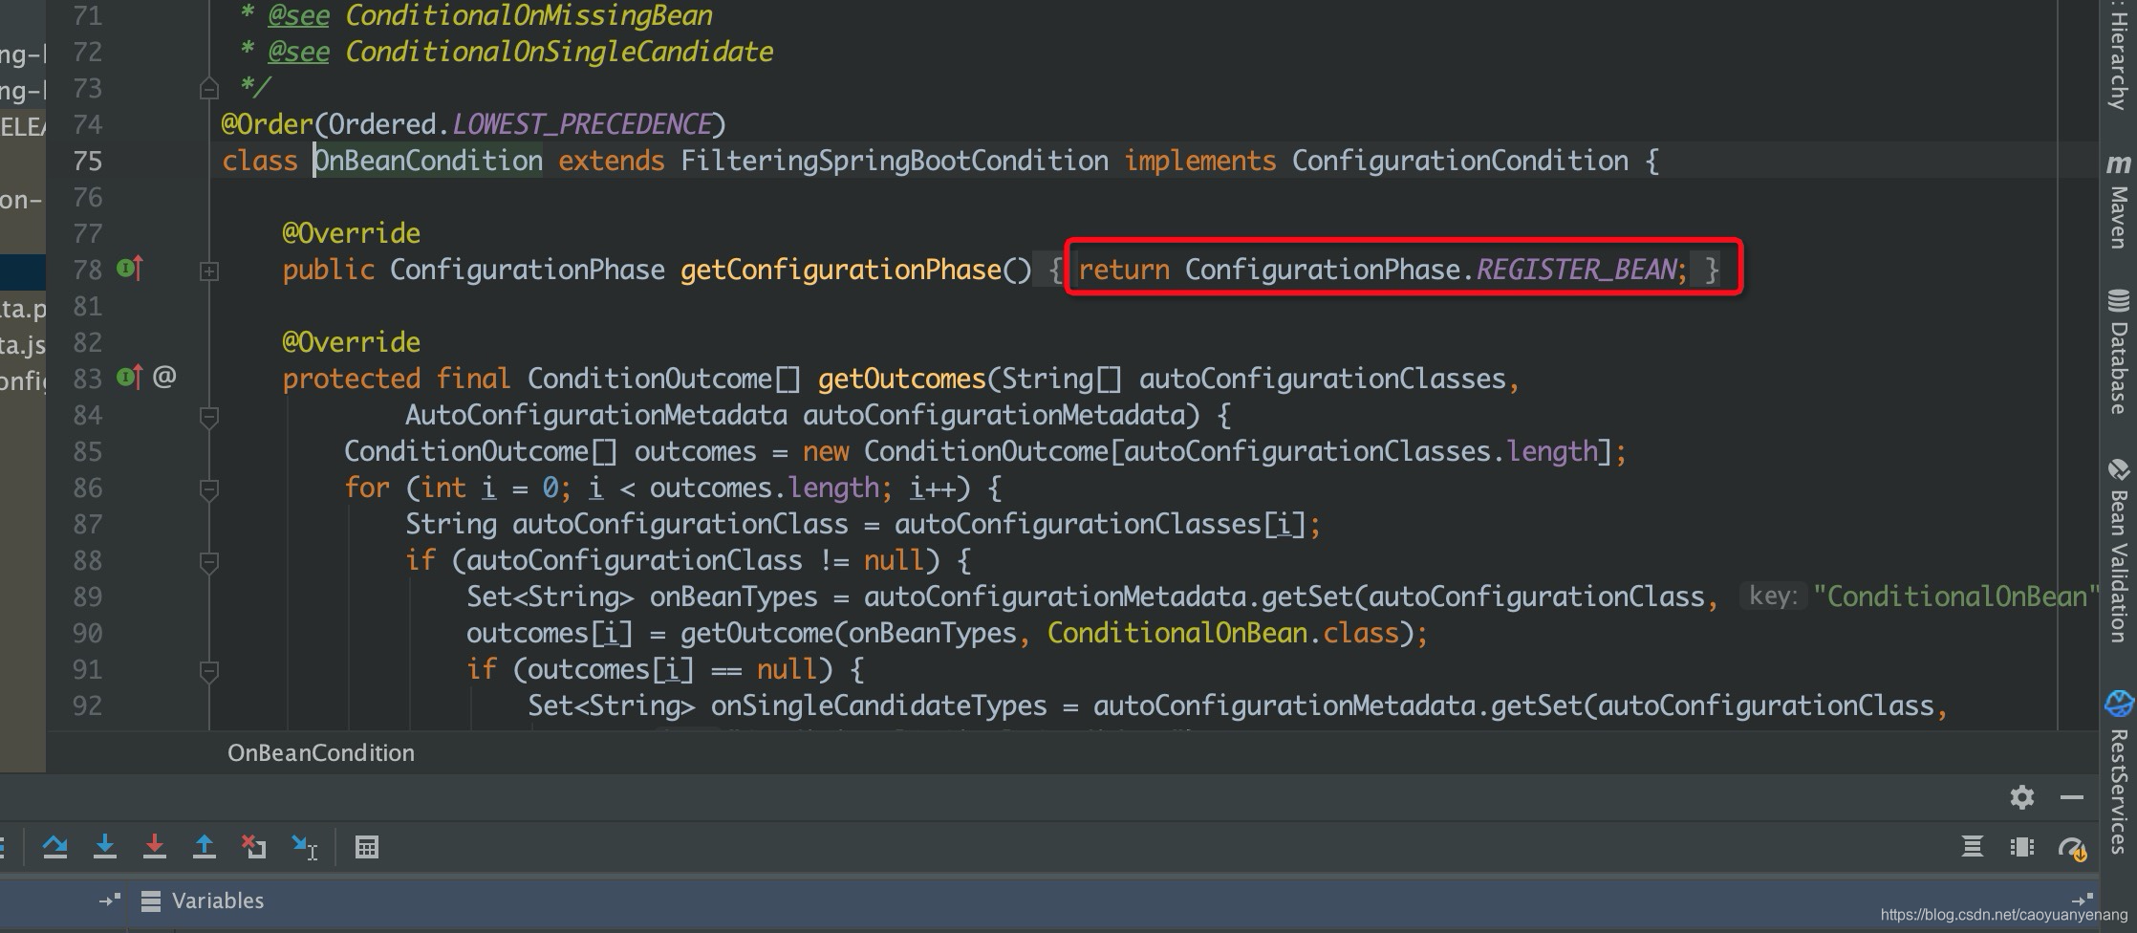Click onSingleCandidateTypes variable line 92
Screen dimensions: 2137x933
[879, 705]
